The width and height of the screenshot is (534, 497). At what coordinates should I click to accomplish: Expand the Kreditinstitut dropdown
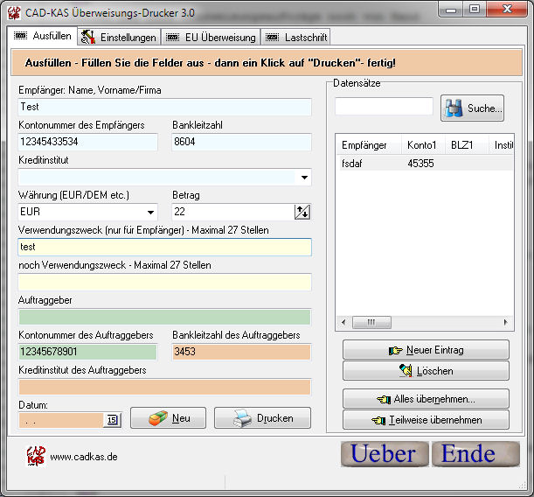click(x=304, y=178)
